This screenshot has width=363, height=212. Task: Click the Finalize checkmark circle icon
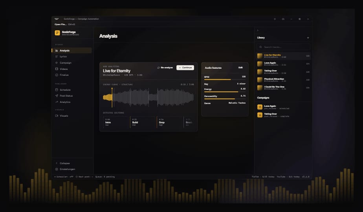pyautogui.click(x=57, y=75)
